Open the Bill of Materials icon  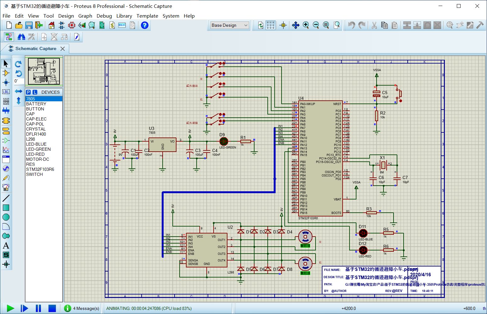tap(112, 25)
